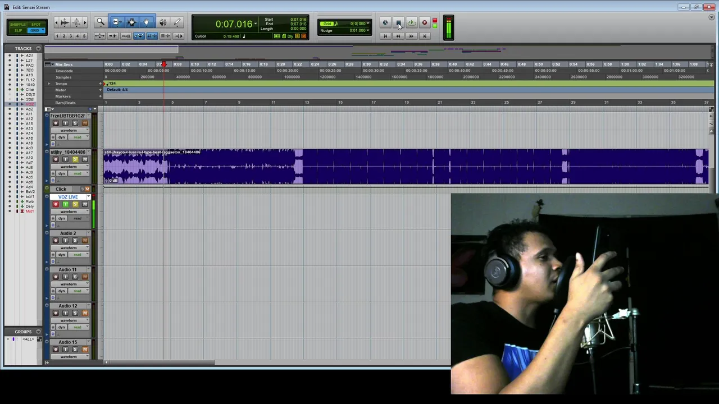Viewport: 719px width, 404px height.
Task: Mute the Click track
Action: [x=87, y=189]
